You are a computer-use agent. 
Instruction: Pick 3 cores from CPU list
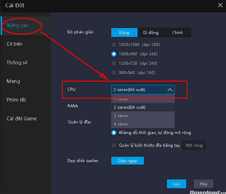point(143,116)
